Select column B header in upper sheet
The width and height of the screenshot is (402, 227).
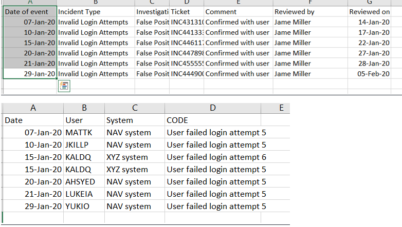tap(96, 3)
